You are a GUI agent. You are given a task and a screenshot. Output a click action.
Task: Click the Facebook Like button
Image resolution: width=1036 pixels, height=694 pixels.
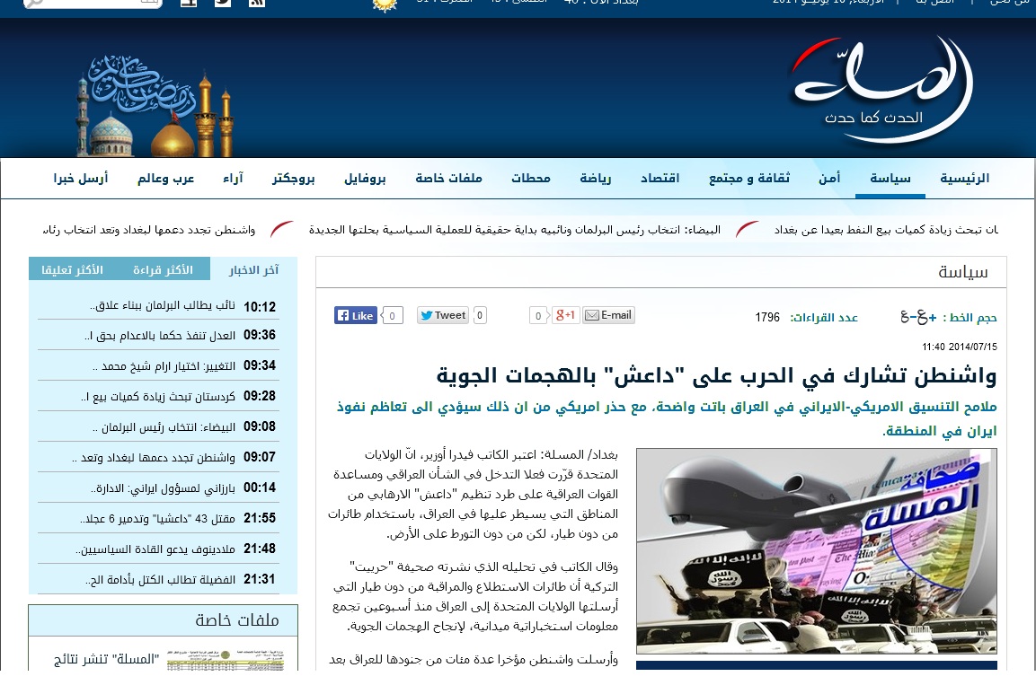click(356, 315)
